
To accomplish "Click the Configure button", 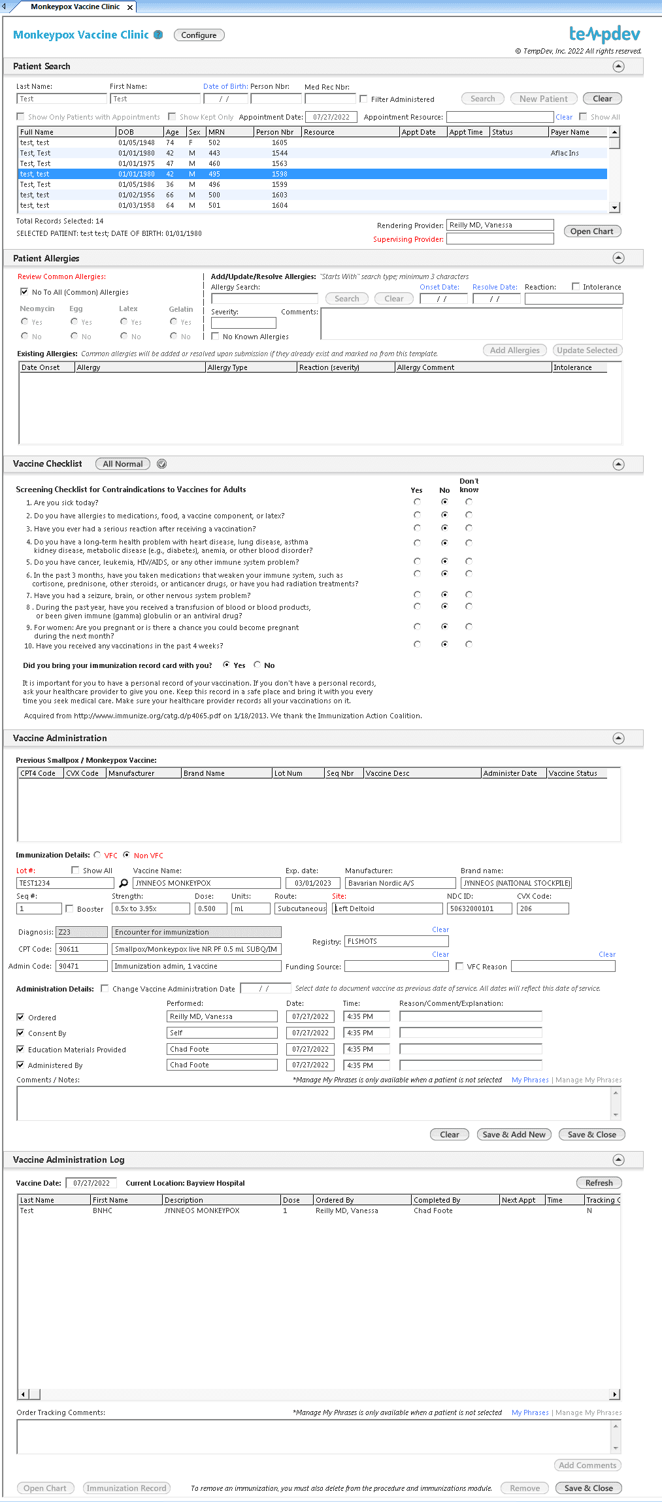I will point(199,35).
